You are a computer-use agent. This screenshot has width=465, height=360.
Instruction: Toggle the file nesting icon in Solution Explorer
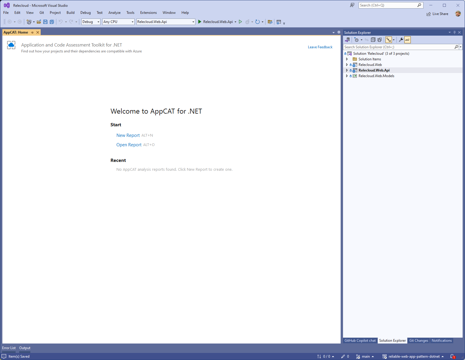[389, 40]
